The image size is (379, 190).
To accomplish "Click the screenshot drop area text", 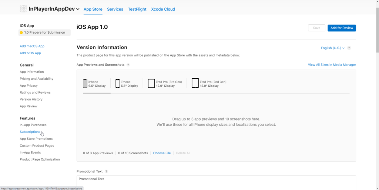I will (x=216, y=122).
